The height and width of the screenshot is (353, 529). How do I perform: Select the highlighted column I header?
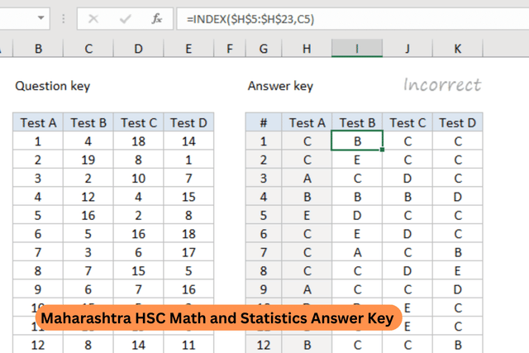pyautogui.click(x=357, y=50)
